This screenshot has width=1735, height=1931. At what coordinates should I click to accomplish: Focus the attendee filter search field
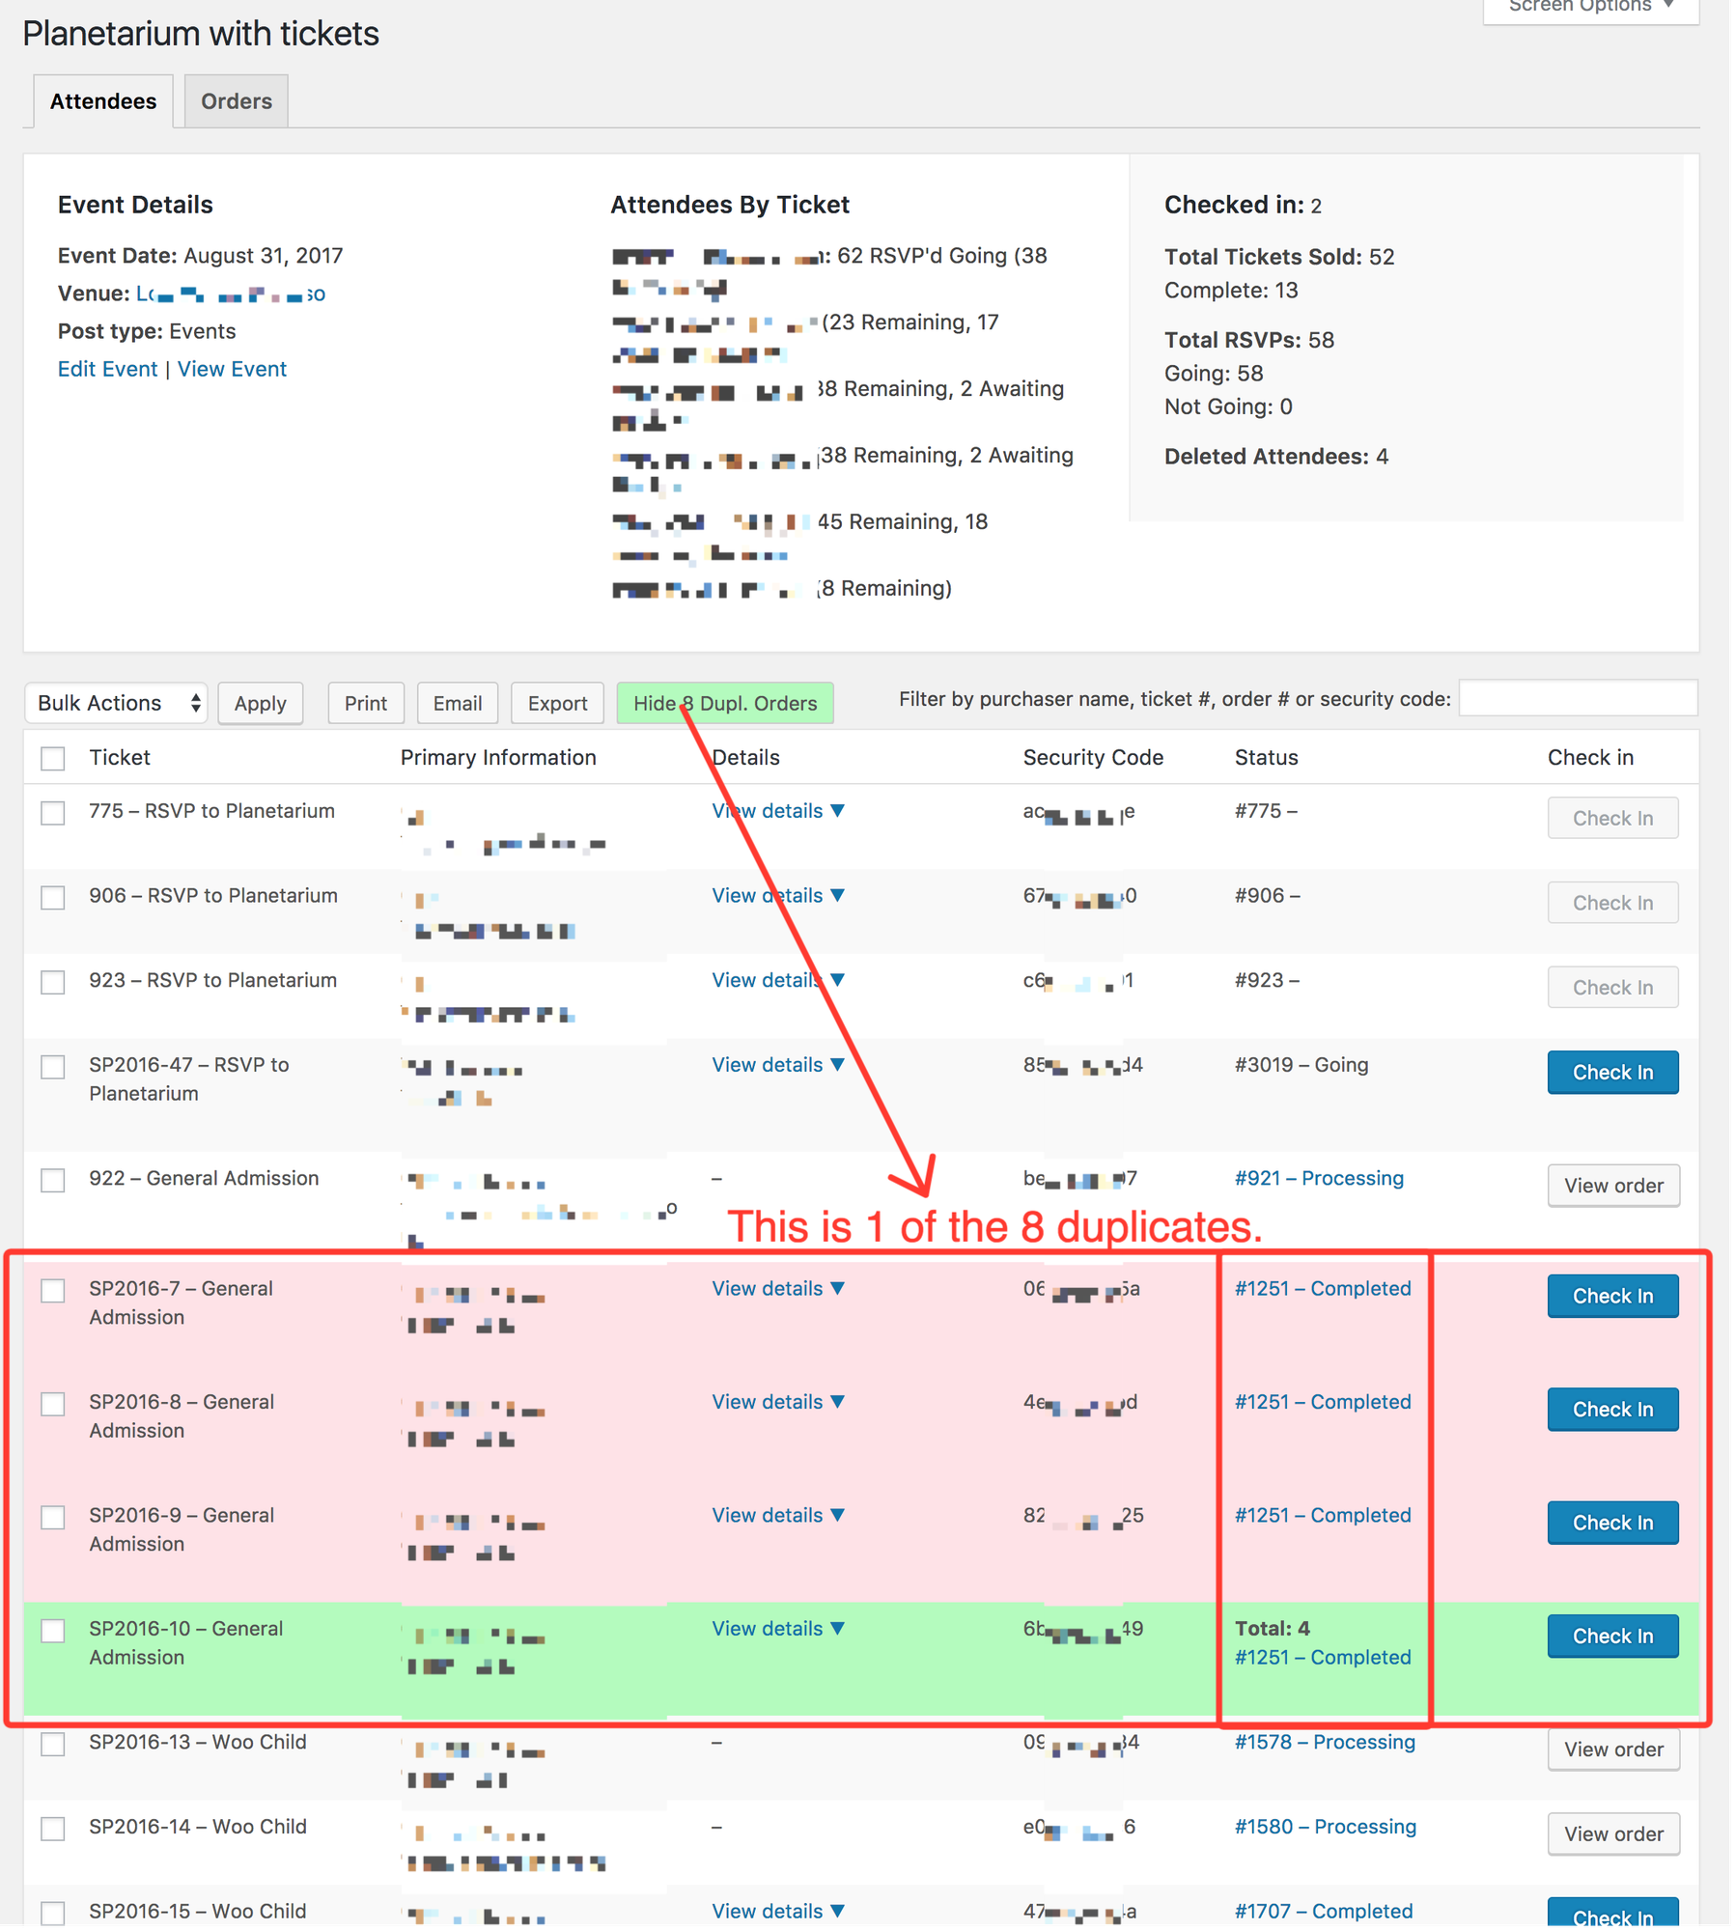(1577, 698)
